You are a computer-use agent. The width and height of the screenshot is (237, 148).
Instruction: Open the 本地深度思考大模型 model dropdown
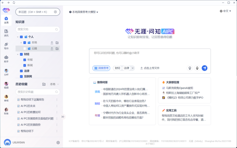pos(84,12)
